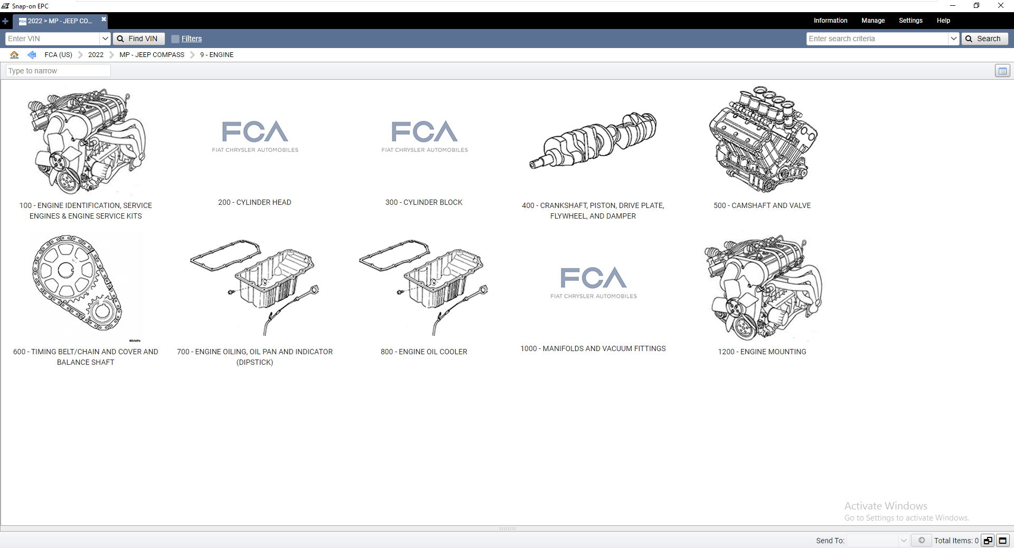The height and width of the screenshot is (548, 1014).
Task: Open 100 - Engine Identification engine thumbnail
Action: (x=86, y=141)
